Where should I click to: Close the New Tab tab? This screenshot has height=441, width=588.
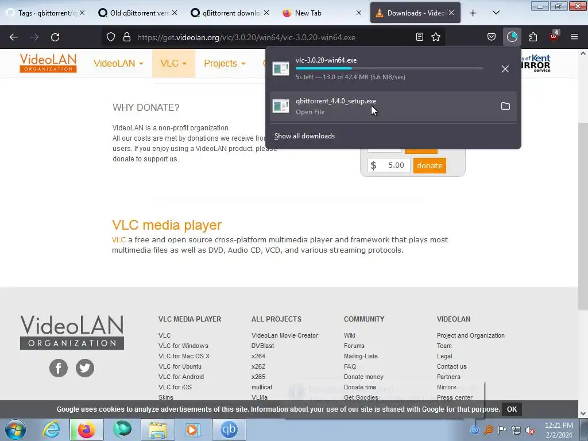pyautogui.click(x=359, y=13)
